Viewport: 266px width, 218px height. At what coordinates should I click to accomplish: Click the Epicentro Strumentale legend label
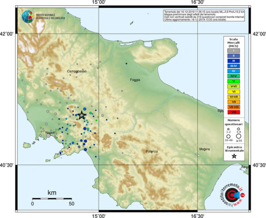(234, 149)
